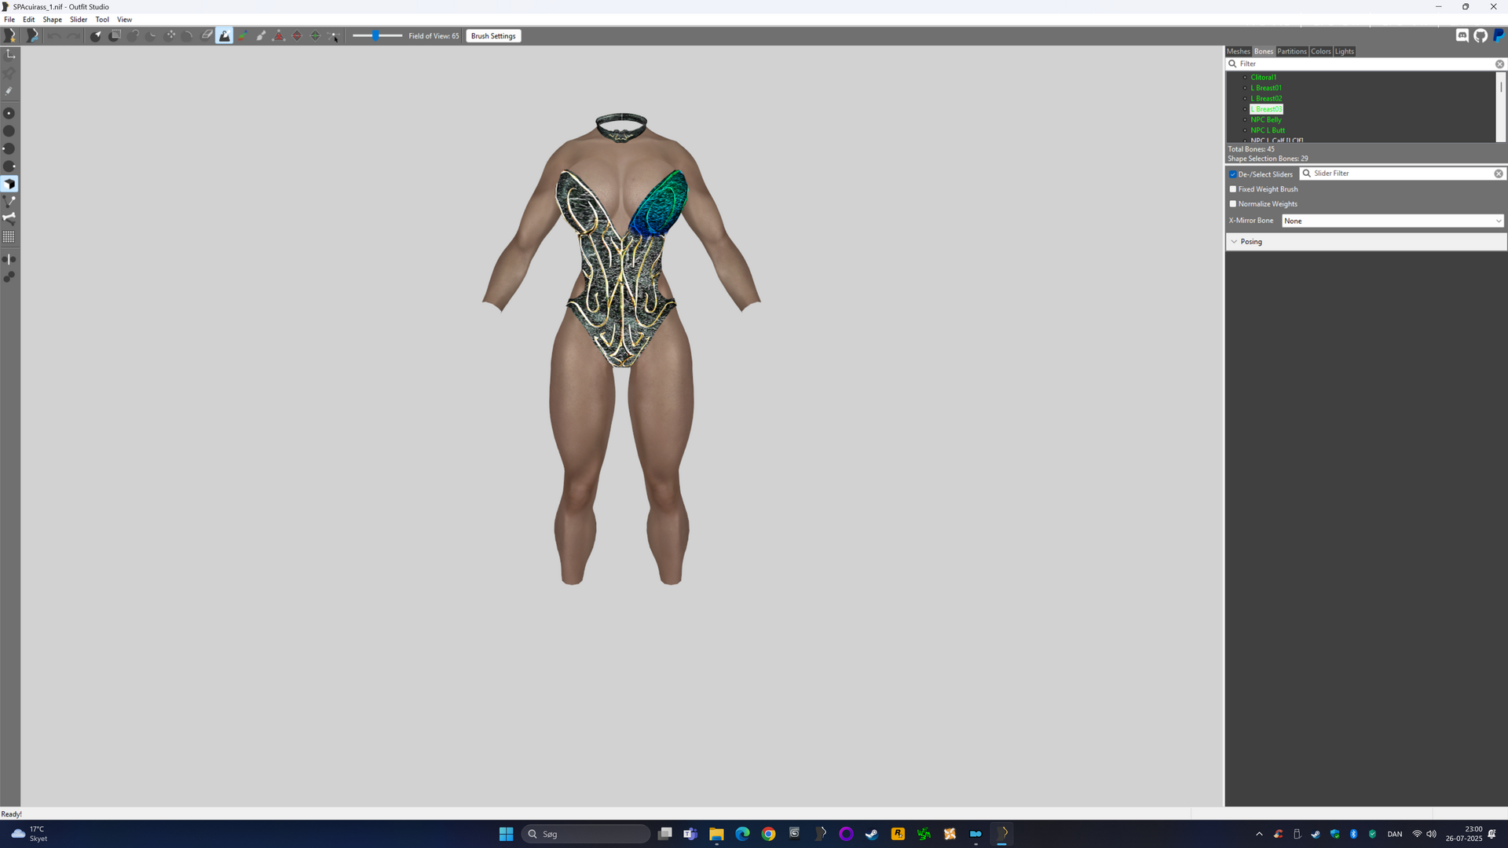Click the Load Outfit toolbar icon
Screen dimensions: 1508x848
(x=31, y=36)
